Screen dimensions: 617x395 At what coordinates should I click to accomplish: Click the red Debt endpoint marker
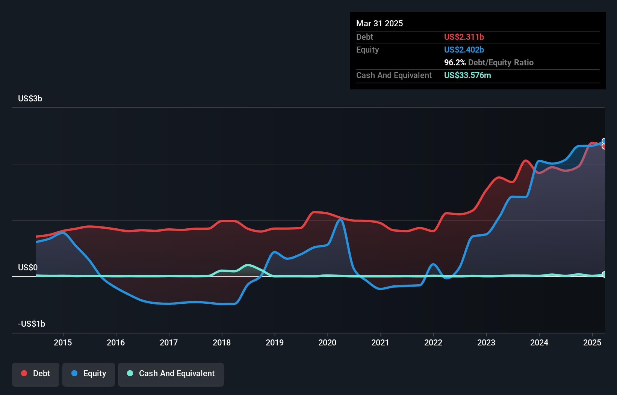point(604,146)
